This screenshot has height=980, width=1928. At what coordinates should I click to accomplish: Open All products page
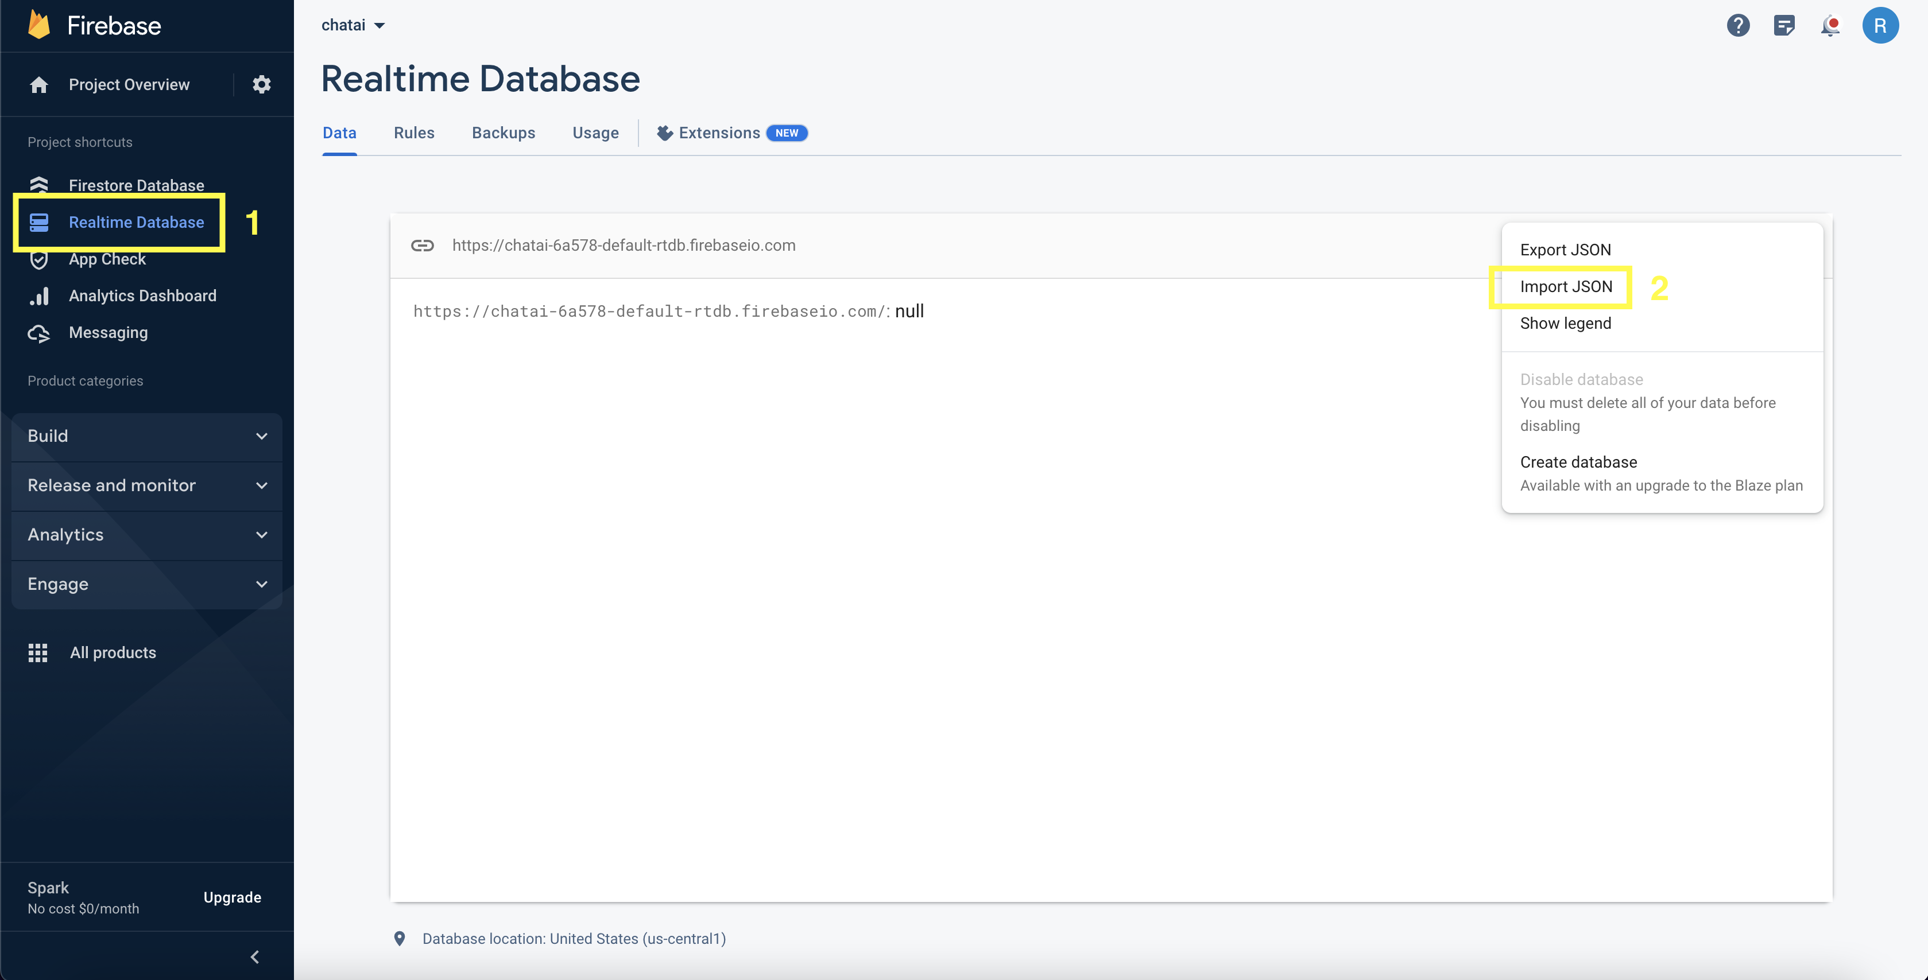coord(113,653)
